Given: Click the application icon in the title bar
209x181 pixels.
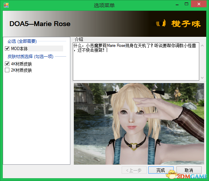Looking at the screenshot, I should pyautogui.click(x=6, y=5).
